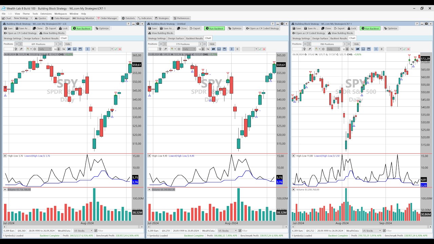Toggle event camera icon in CR7-1 chart toolbar
Image resolution: width=434 pixels, height=244 pixels.
(357, 49)
